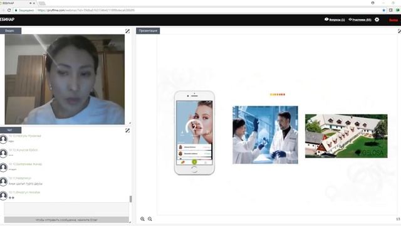
Task: Click the square extension icon beside the star
Action: (390, 10)
